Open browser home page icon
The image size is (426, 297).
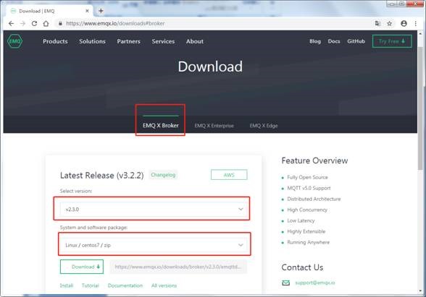point(46,24)
